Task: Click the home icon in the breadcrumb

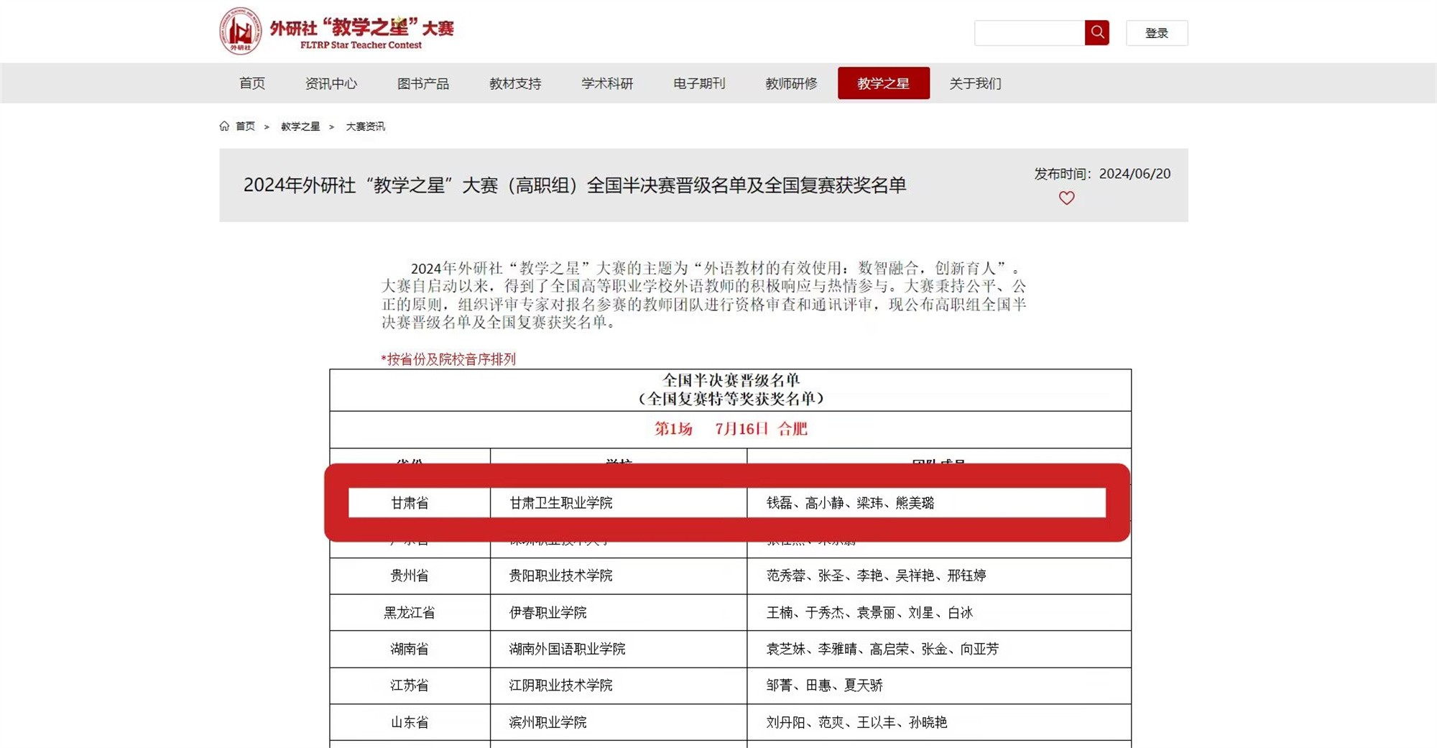Action: pos(223,126)
